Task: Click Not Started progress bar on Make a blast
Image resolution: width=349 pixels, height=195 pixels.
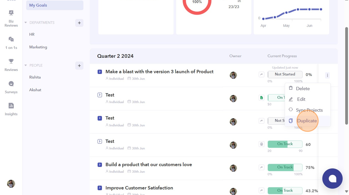Action: [x=285, y=74]
